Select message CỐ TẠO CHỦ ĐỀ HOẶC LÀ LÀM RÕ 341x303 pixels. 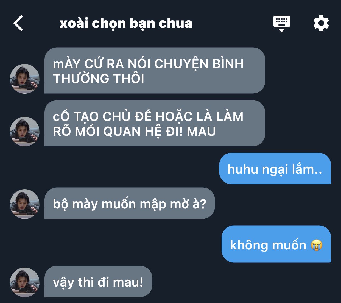coord(155,123)
